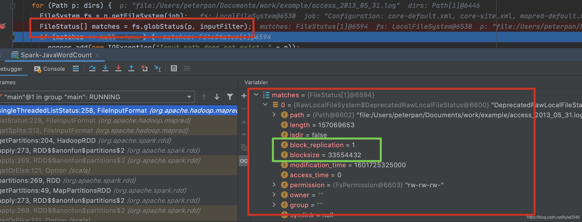Image resolution: width=582 pixels, height=222 pixels.
Task: Select the getOrElse:121 Option frame below apply:269
Action: (119, 170)
